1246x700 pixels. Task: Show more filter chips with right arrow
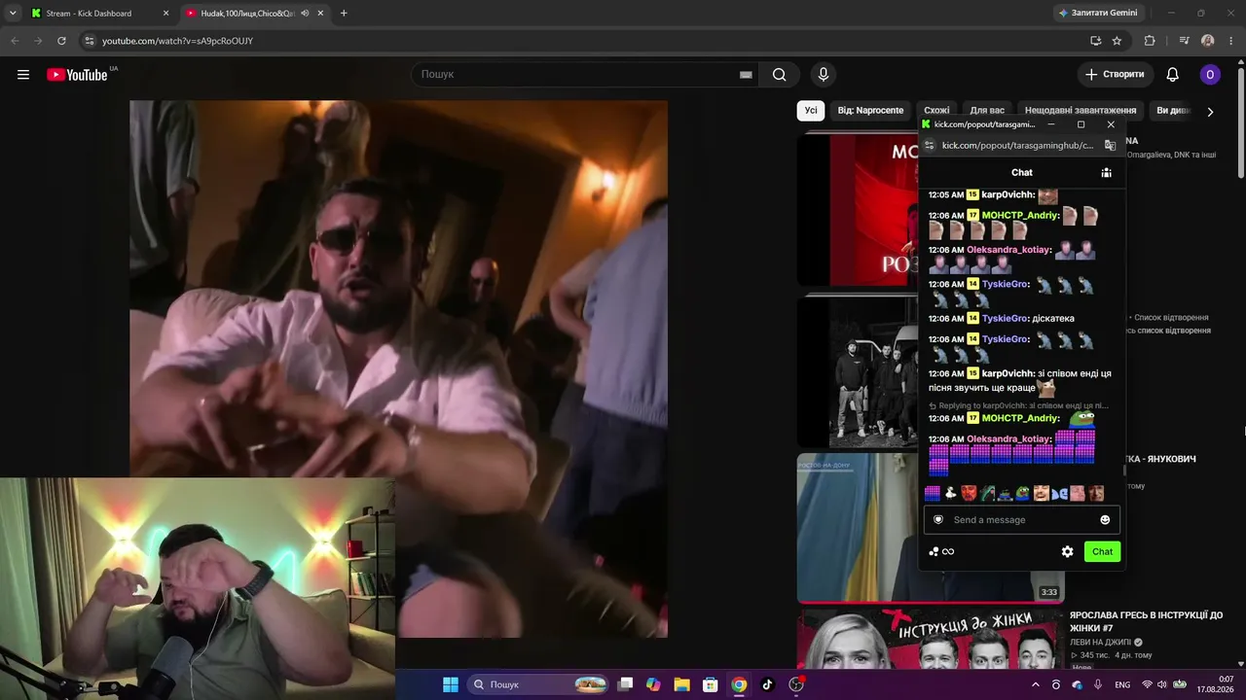[1210, 112]
